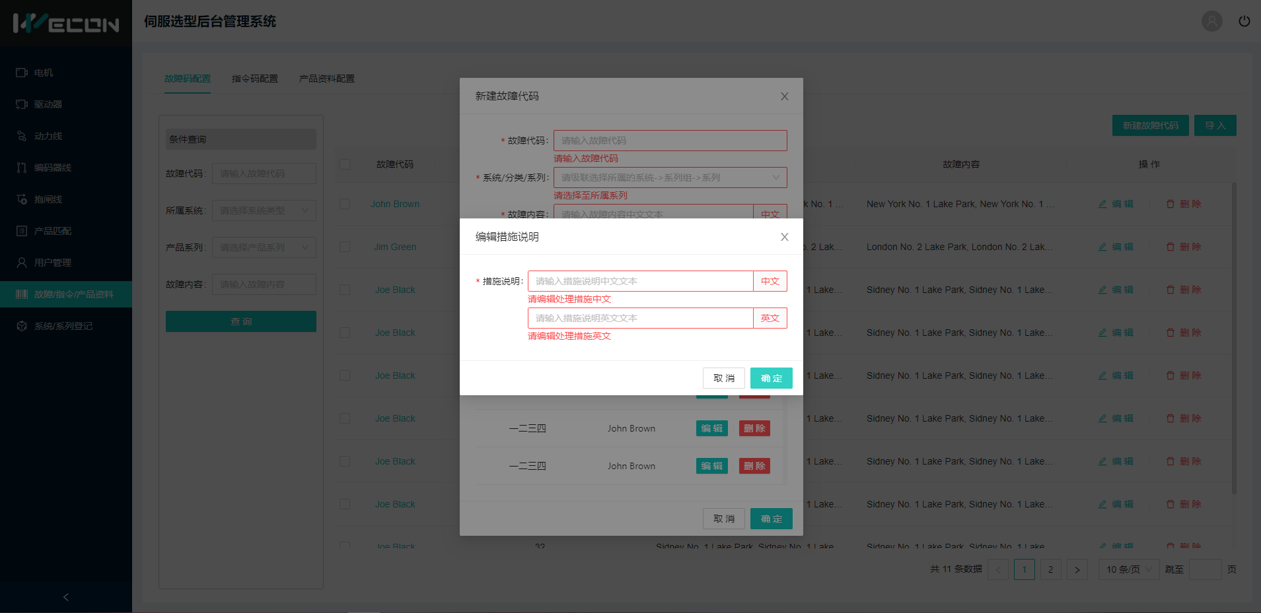Screen dimensions: 1261x613
Task: Collapse the sidebar with left arrow
Action: pos(65,597)
